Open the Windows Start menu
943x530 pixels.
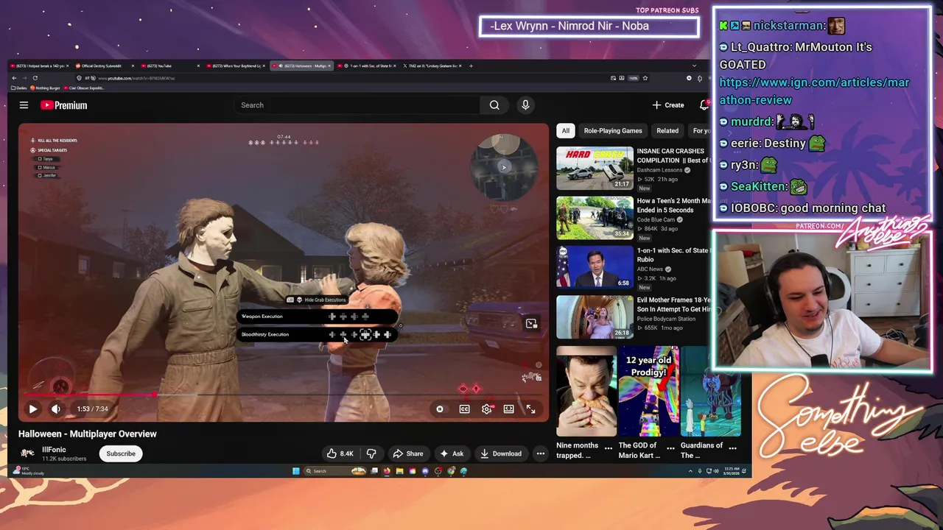tap(296, 471)
